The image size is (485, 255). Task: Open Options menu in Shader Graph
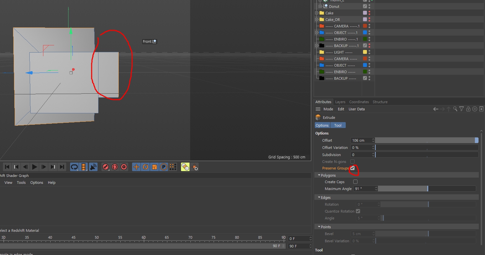[37, 183]
